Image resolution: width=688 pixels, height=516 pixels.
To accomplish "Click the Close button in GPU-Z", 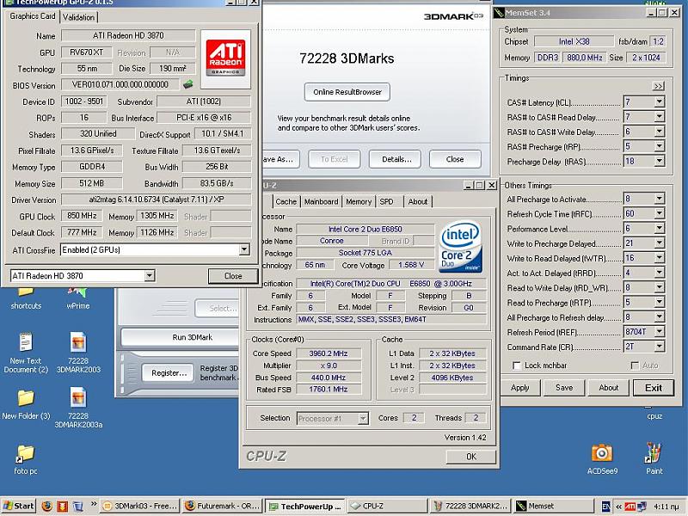I will pos(233,275).
